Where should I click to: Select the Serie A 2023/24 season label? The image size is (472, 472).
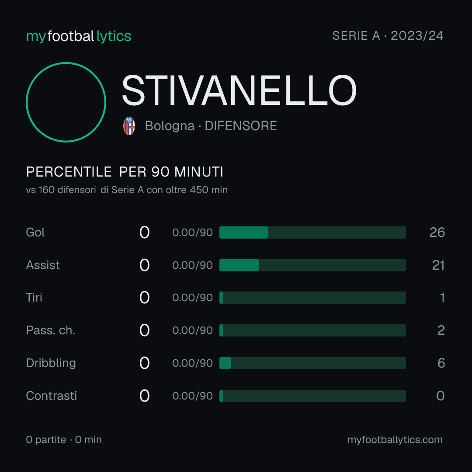click(x=388, y=36)
